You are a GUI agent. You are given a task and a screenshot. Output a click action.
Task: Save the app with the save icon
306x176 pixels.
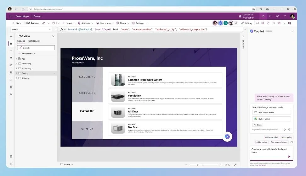pos(279,23)
